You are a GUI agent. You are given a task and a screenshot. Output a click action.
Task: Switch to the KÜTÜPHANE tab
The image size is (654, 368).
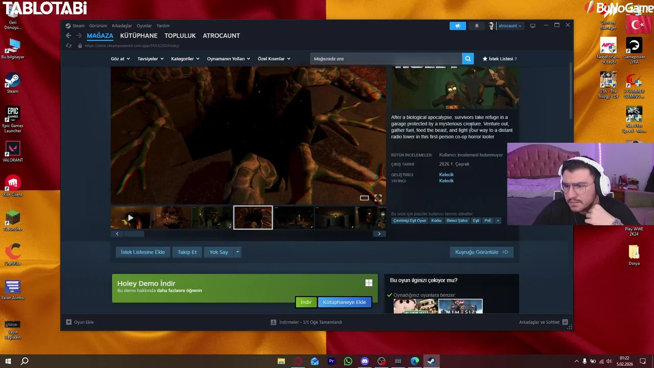[138, 36]
